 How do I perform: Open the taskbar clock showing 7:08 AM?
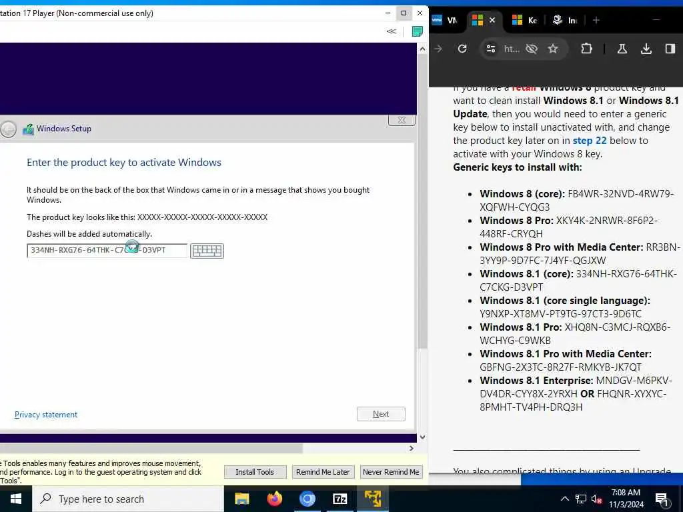click(626, 499)
